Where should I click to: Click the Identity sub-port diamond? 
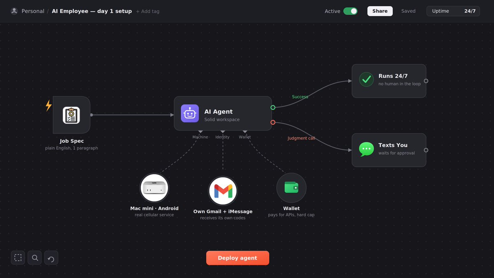[x=223, y=132]
